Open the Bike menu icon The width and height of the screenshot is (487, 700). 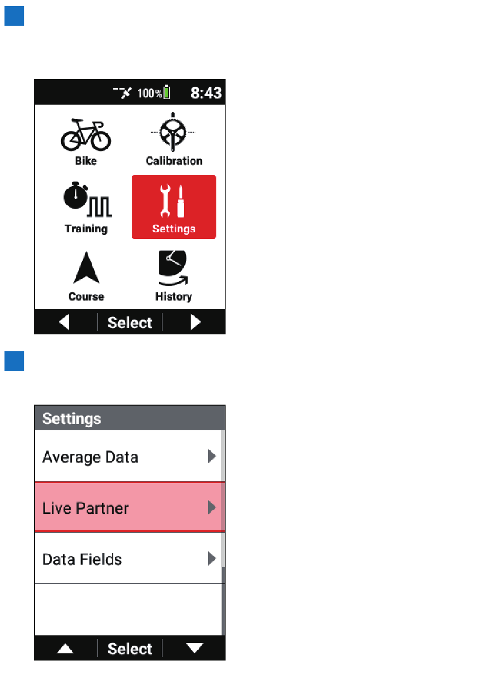[x=86, y=135]
